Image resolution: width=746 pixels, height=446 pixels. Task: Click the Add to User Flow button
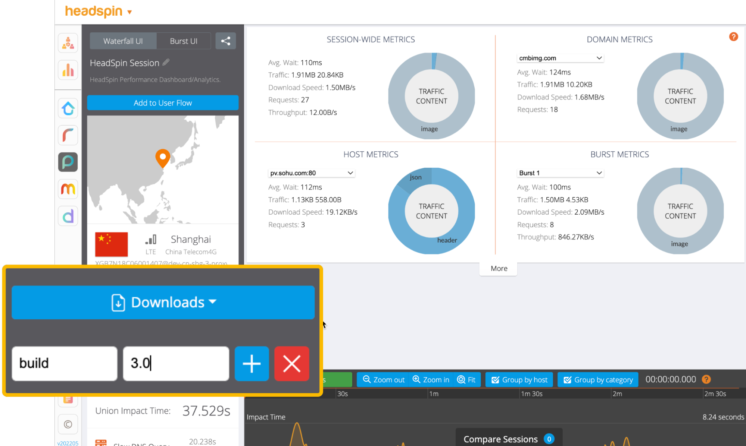coord(163,103)
